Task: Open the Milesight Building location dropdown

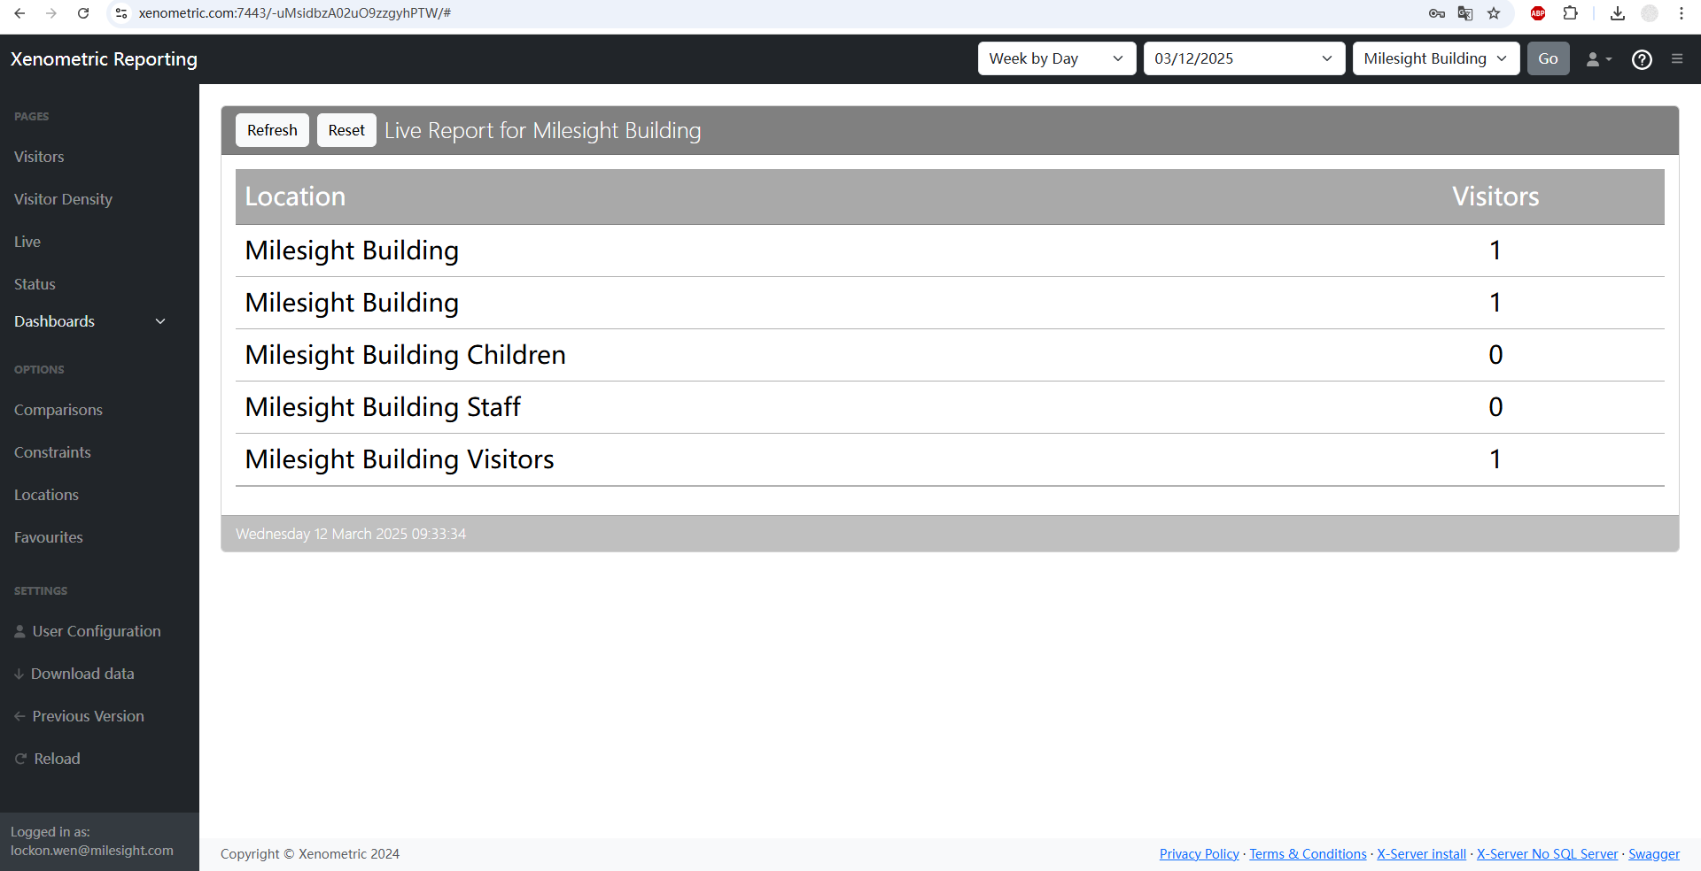Action: coord(1436,58)
